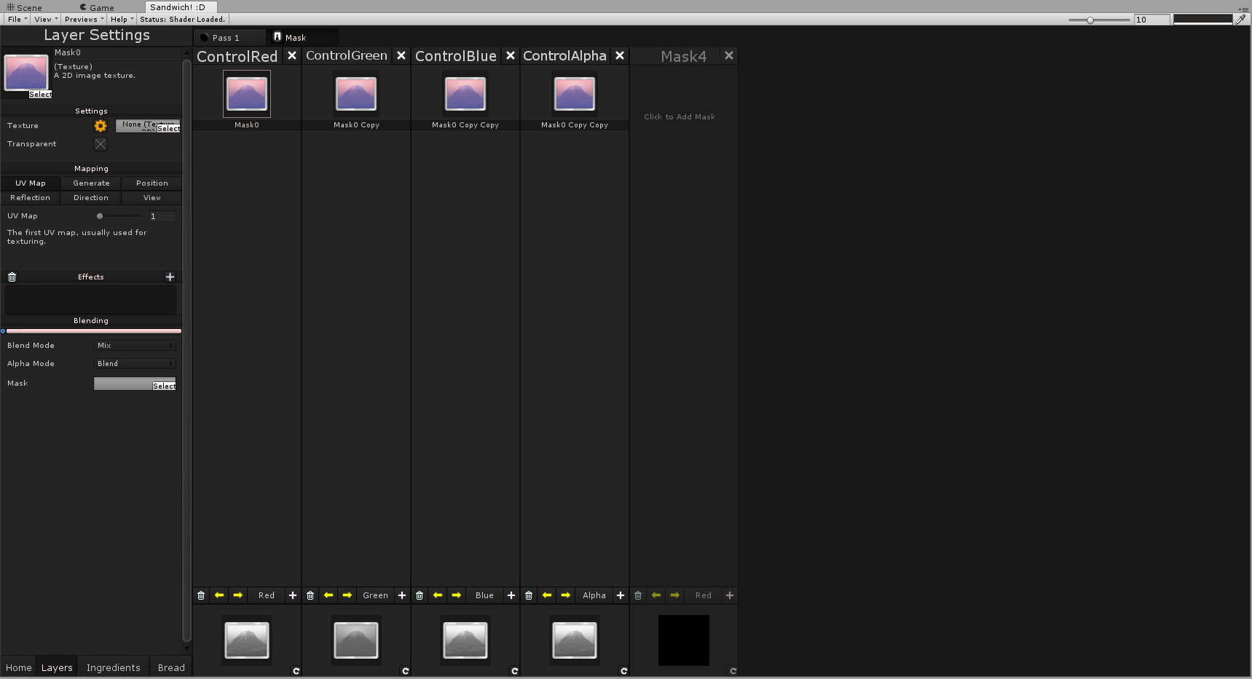Close the ControlRed mask column
The height and width of the screenshot is (679, 1252).
(292, 55)
